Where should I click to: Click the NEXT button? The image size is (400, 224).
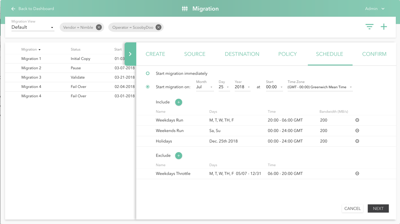378,208
